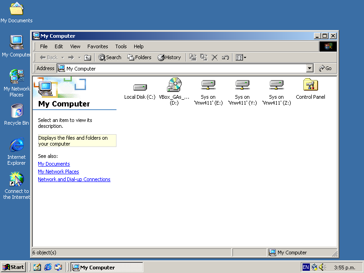364x273 pixels.
Task: Click My Computer title bar system icon
Action: 36,36
